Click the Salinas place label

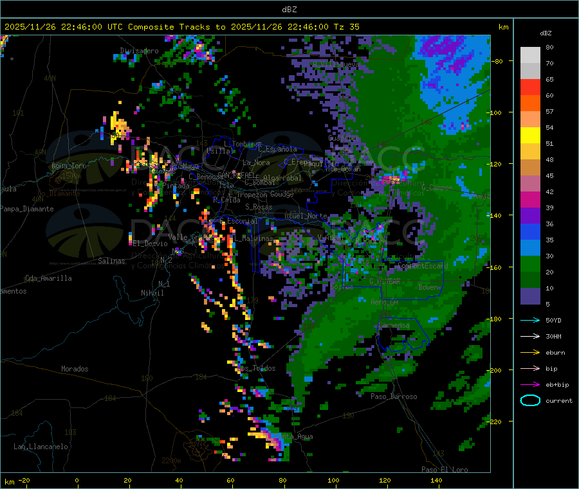pyautogui.click(x=111, y=261)
